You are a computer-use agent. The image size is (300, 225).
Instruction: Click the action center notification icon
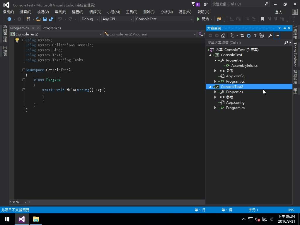(265, 219)
